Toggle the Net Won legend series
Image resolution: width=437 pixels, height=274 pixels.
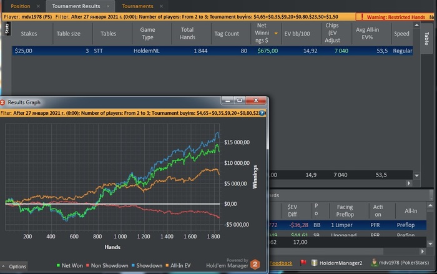point(70,266)
